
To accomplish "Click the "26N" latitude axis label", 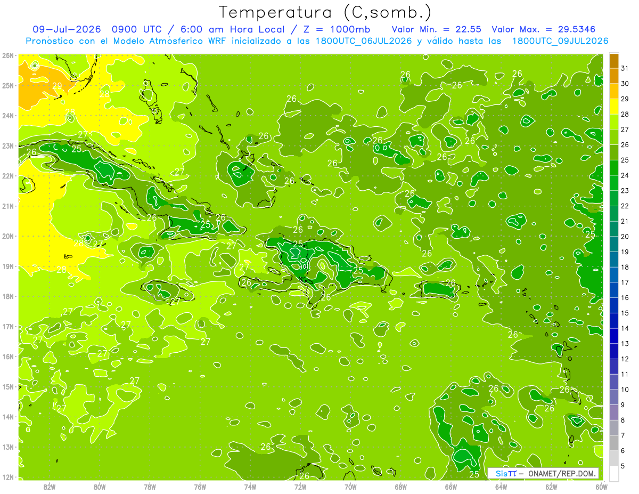I will [x=7, y=55].
